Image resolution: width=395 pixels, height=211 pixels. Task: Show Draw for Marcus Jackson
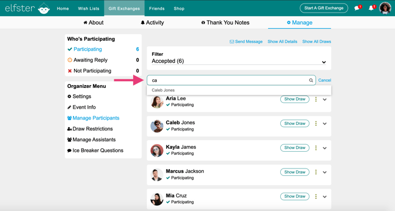click(x=295, y=172)
